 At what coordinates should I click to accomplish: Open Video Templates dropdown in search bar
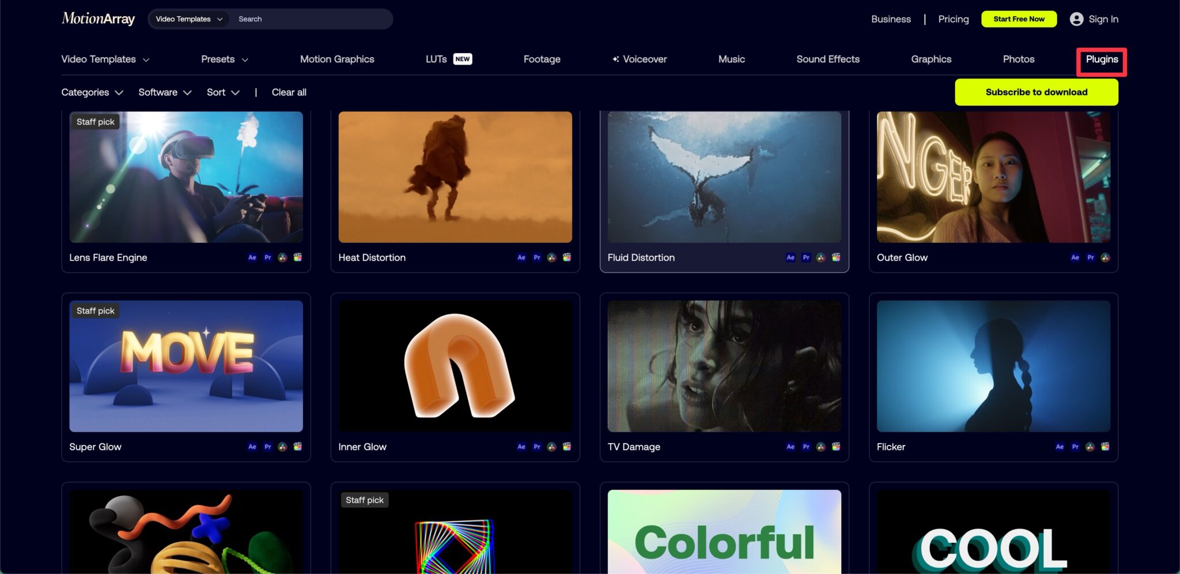click(x=188, y=19)
